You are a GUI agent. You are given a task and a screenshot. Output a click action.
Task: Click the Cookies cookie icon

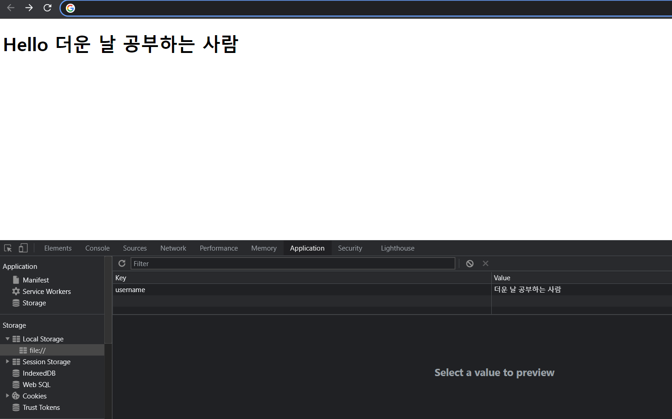pos(16,396)
